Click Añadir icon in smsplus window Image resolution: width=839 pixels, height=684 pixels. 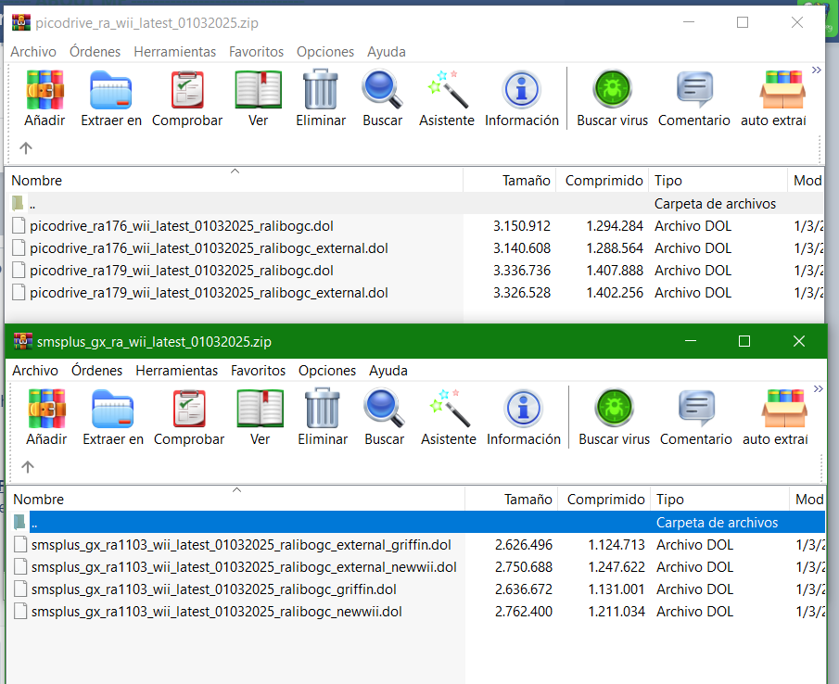point(46,409)
